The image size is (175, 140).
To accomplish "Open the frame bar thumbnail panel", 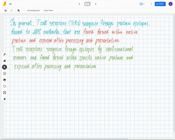I will [x=87, y=4].
